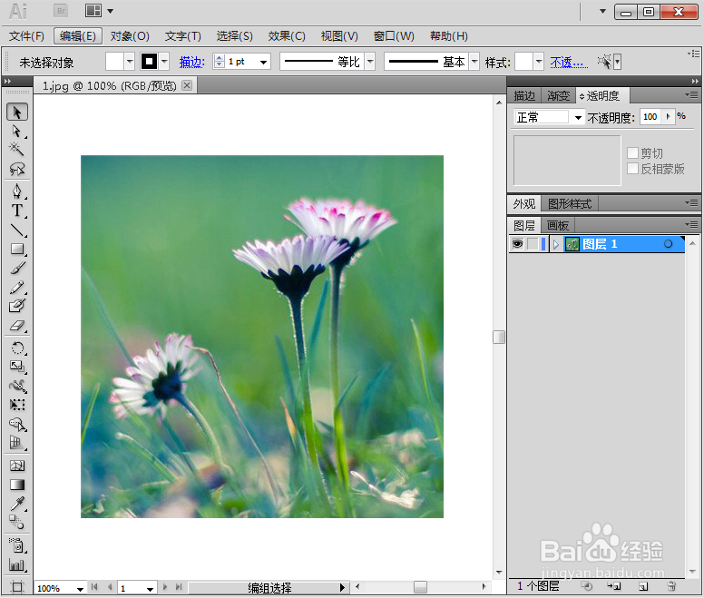
Task: Select the Paintbrush tool
Action: coord(17,268)
